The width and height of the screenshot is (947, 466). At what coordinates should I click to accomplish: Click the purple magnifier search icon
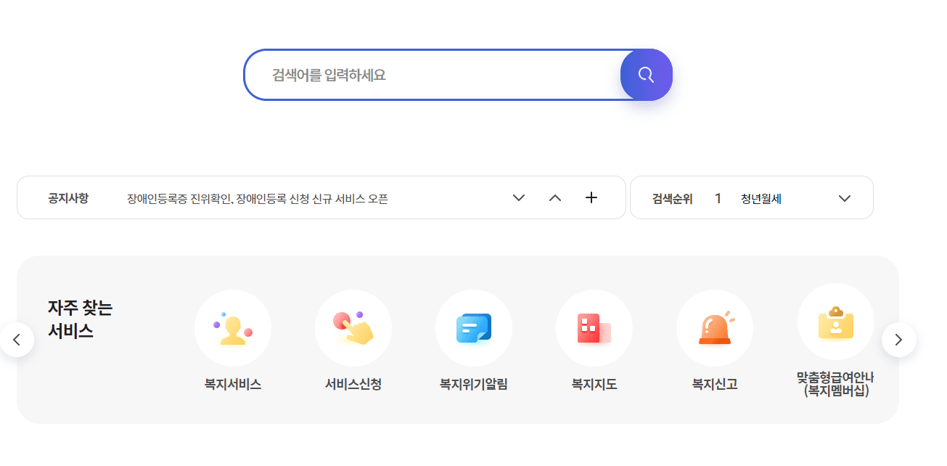coord(646,74)
